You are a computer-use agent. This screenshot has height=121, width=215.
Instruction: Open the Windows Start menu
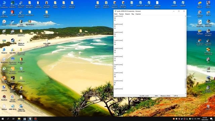pos(3,119)
